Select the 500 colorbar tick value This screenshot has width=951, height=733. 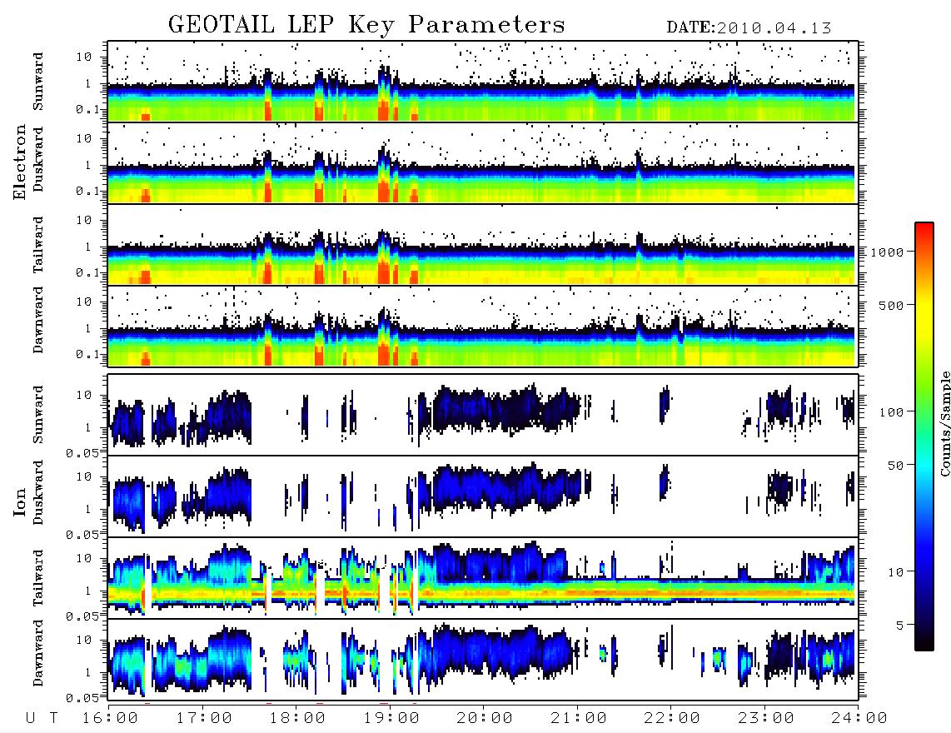coord(892,305)
